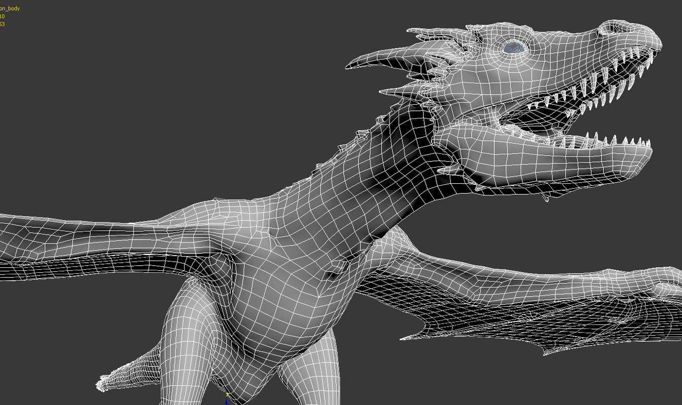This screenshot has width=682, height=405.
Task: Select the dragon_body object label
Action: tap(10, 8)
